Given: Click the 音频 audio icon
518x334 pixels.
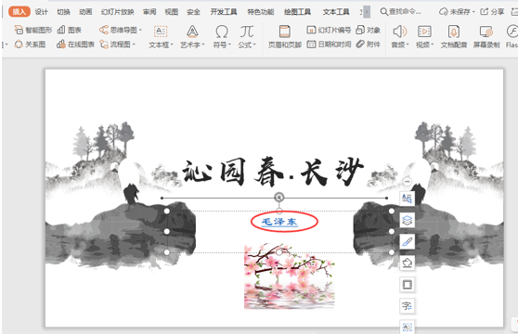Looking at the screenshot, I should (x=400, y=32).
